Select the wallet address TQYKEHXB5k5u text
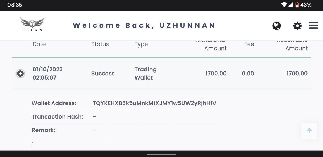Viewport: 323px width, 157px height. coord(155,103)
